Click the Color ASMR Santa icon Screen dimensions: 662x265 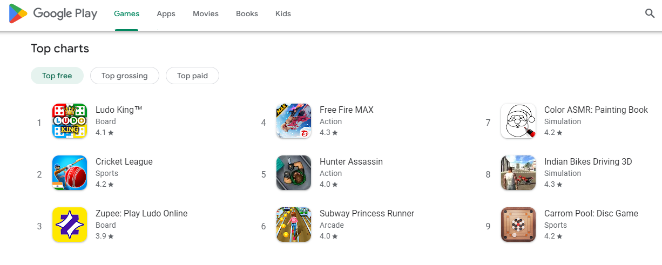click(x=518, y=121)
